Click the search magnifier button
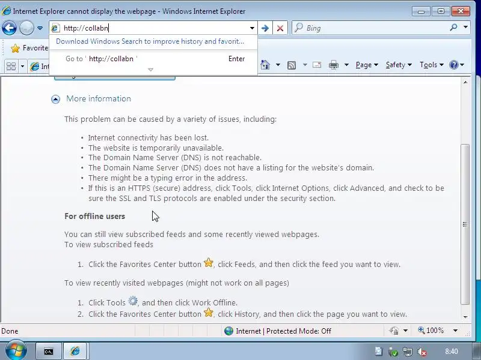Image resolution: width=481 pixels, height=360 pixels. tap(453, 28)
